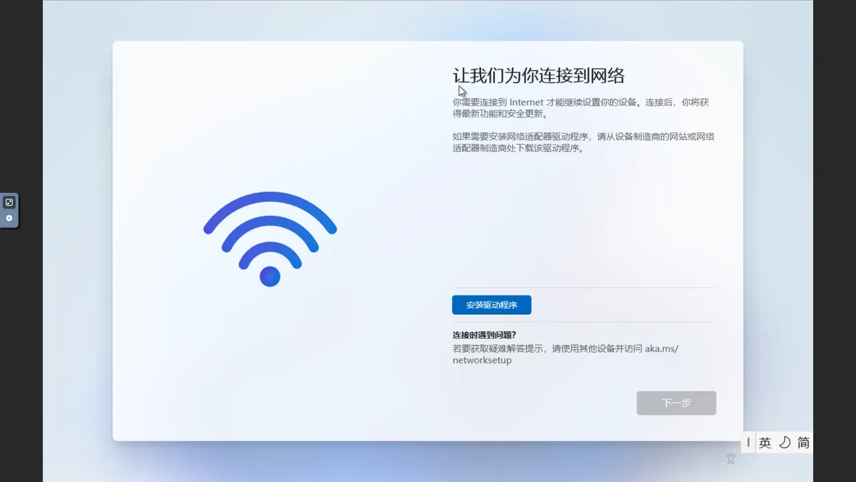
Task: Click the paragraph mentioning Internet connection
Action: click(x=580, y=108)
